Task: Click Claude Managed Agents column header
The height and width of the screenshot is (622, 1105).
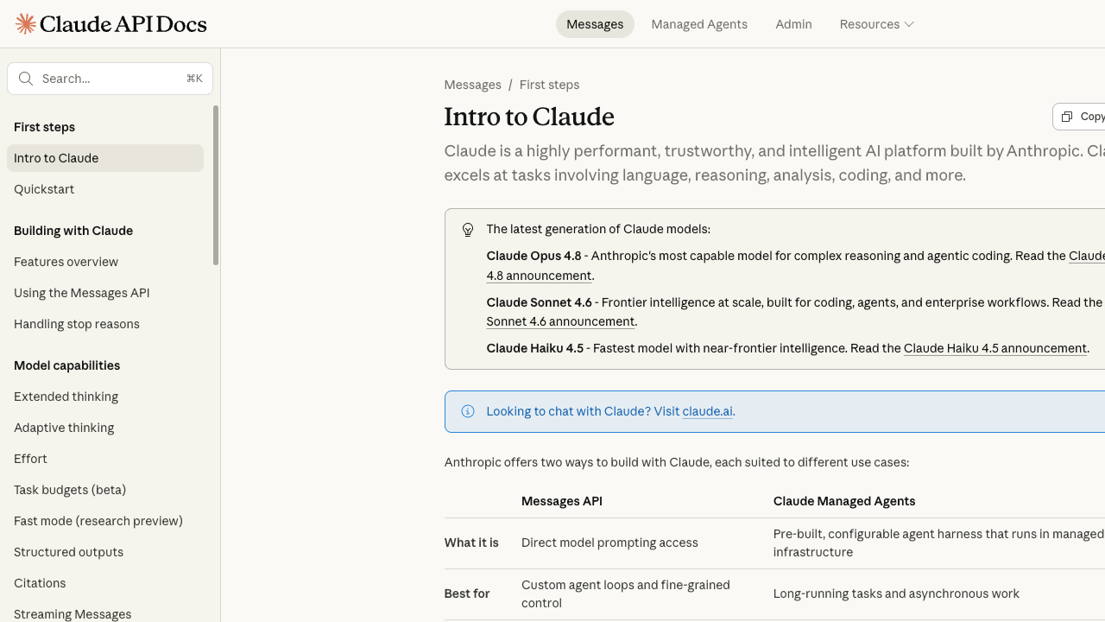Action: coord(844,501)
